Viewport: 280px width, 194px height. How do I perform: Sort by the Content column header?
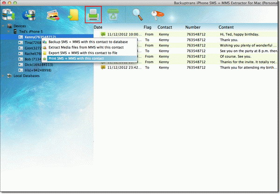pos(226,27)
